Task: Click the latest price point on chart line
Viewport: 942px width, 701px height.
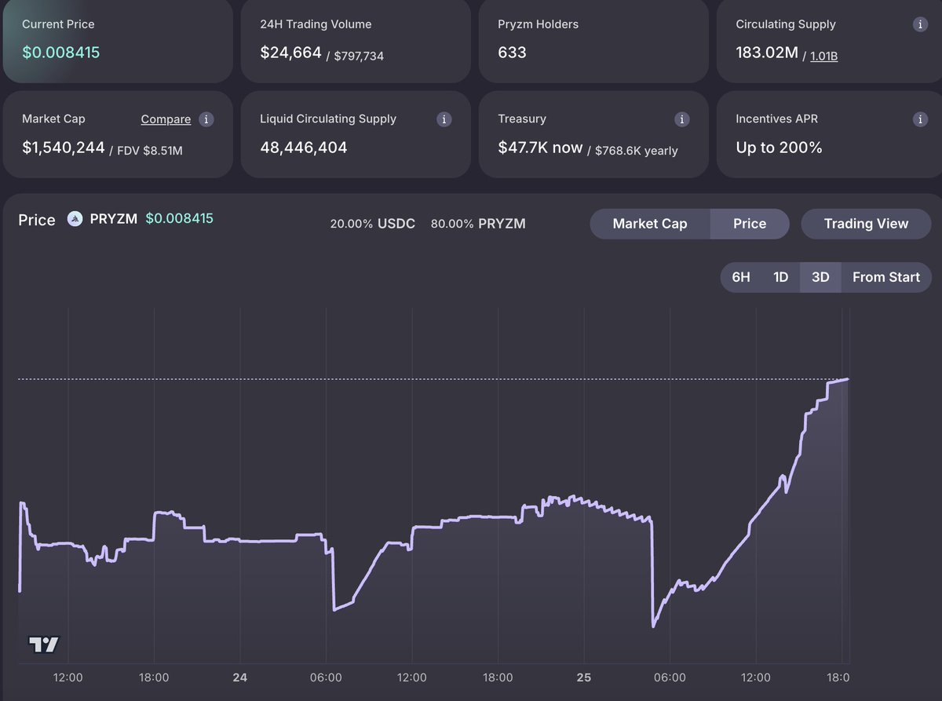Action: 847,379
